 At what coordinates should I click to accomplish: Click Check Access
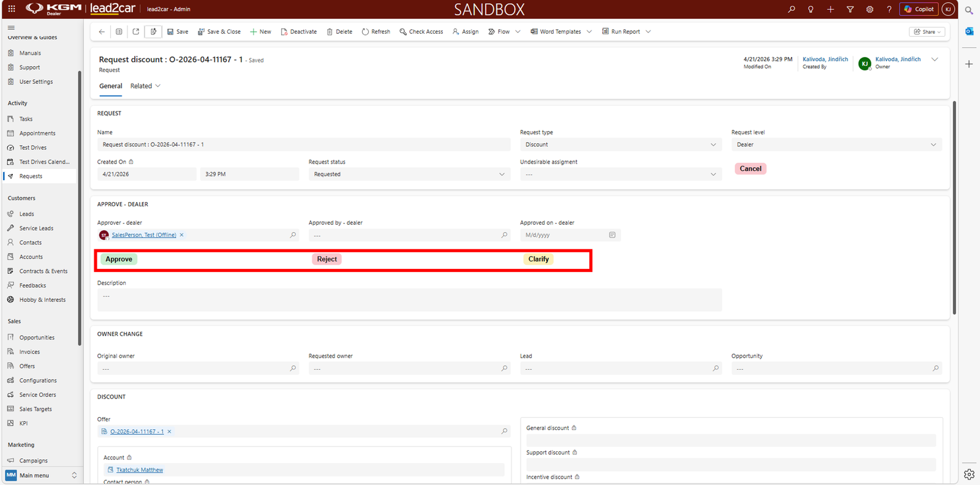[x=421, y=32]
